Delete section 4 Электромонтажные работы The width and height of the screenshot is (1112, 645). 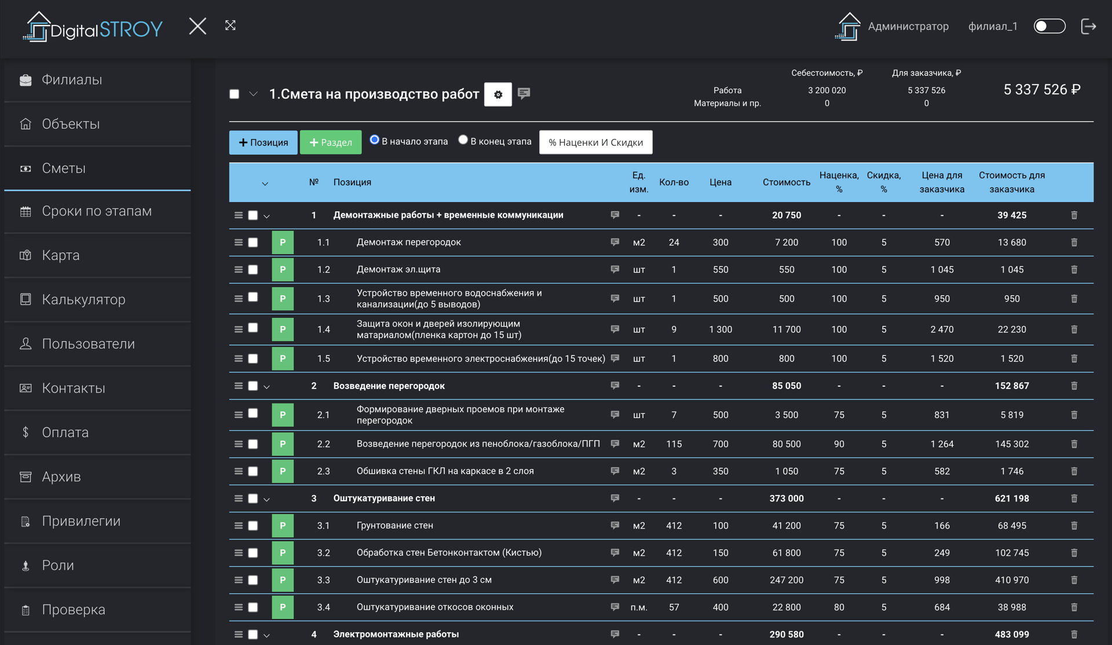point(1074,635)
